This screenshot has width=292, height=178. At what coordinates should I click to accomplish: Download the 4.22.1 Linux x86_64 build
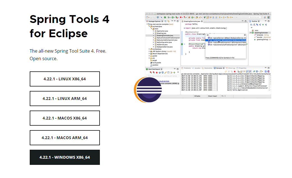[x=65, y=79]
